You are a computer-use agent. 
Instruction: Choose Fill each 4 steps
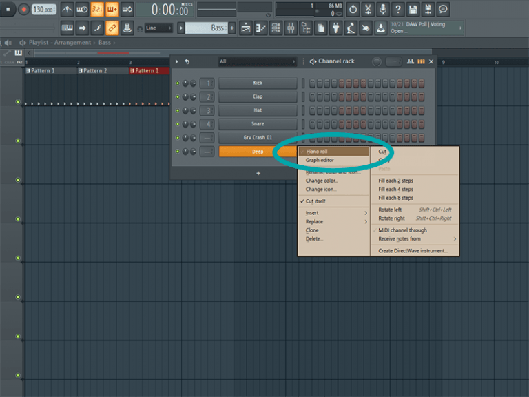[x=396, y=190]
